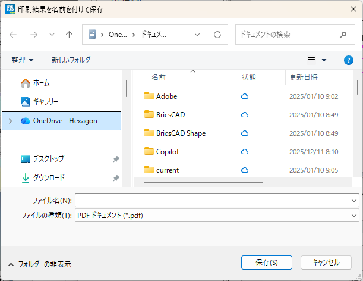The height and width of the screenshot is (281, 363).
Task: Click the Downloads arrow icon in the sidebar
Action: 26,177
